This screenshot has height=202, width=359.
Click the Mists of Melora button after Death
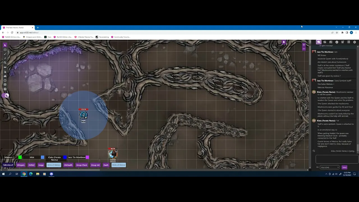119,165
